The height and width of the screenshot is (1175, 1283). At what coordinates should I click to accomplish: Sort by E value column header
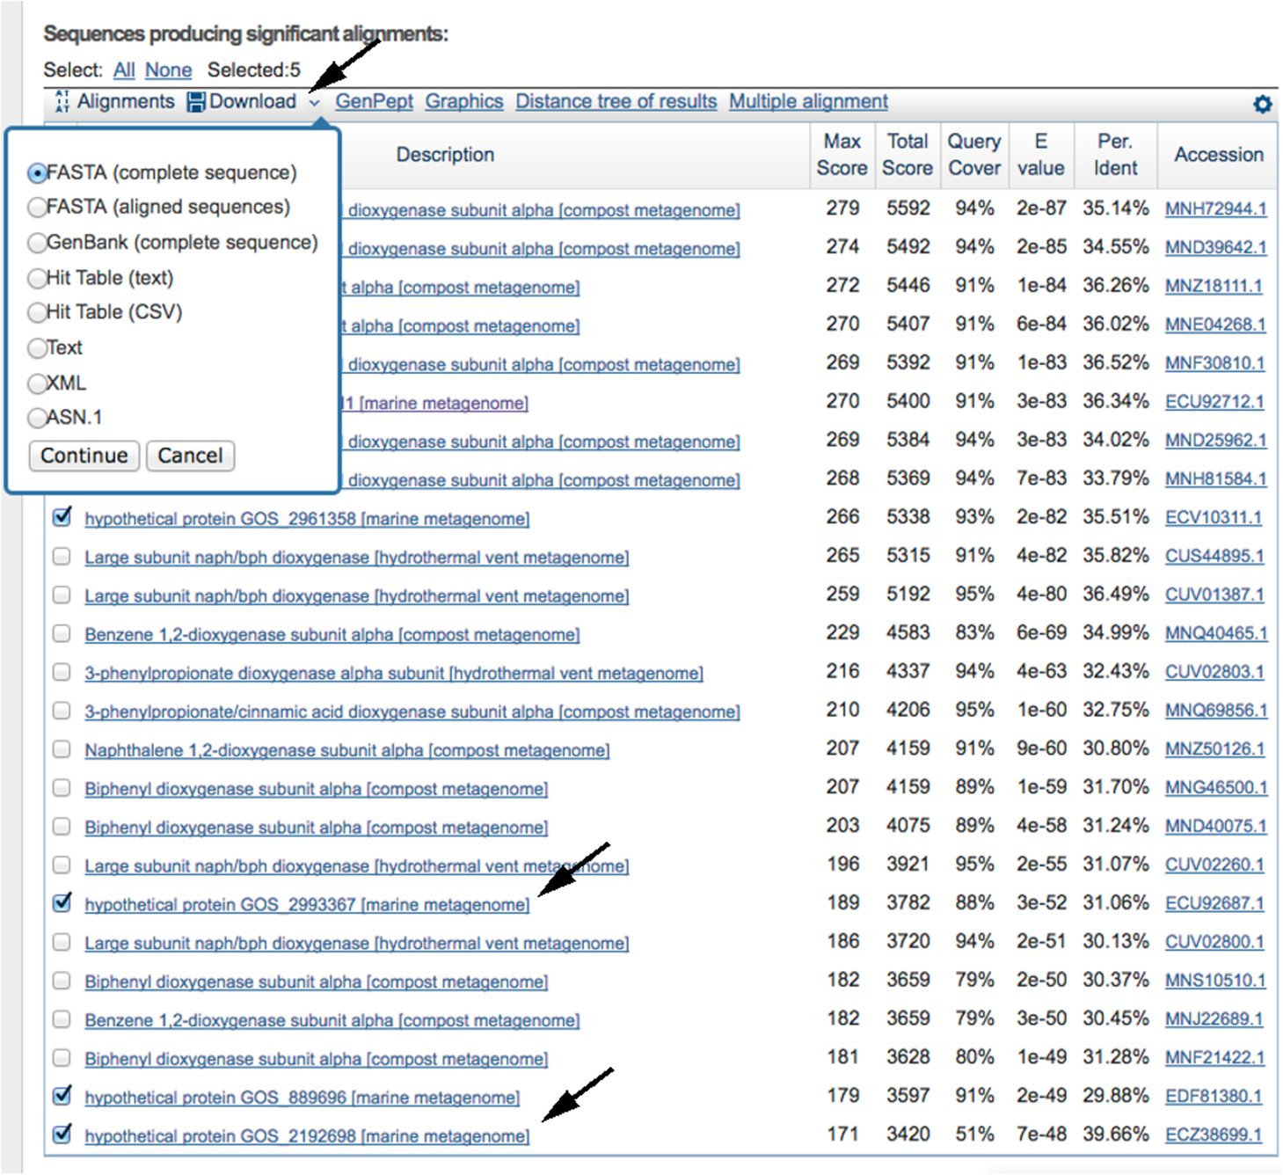(1041, 155)
